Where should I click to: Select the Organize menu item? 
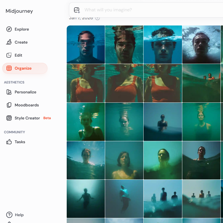click(25, 68)
